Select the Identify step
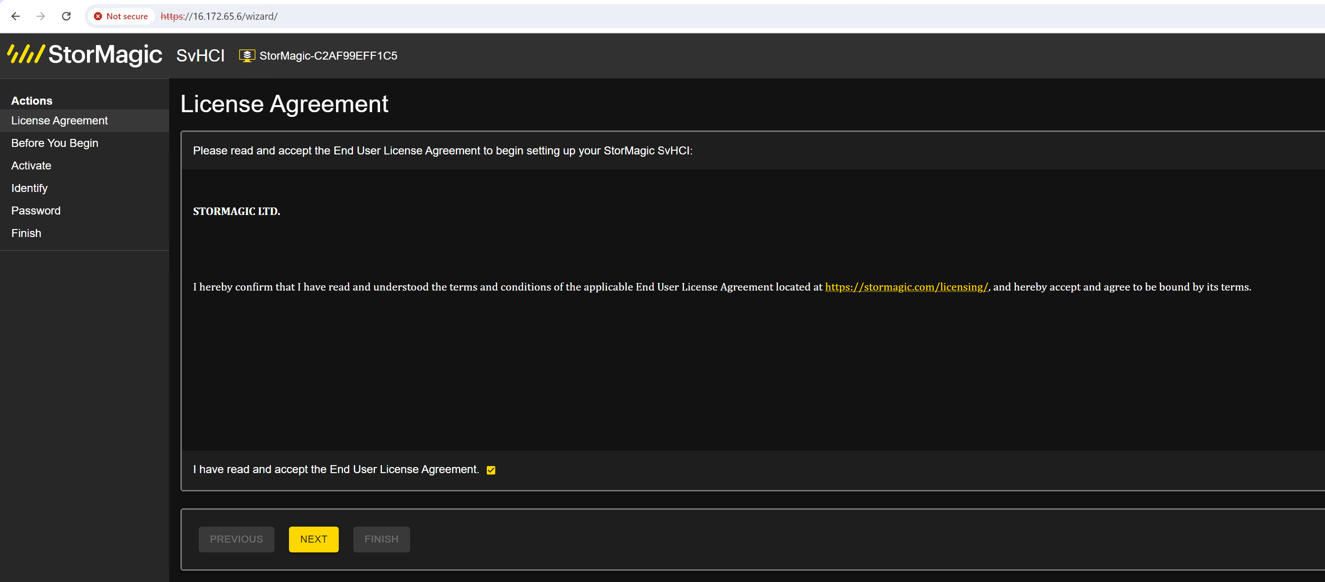Image resolution: width=1325 pixels, height=582 pixels. [85, 189]
